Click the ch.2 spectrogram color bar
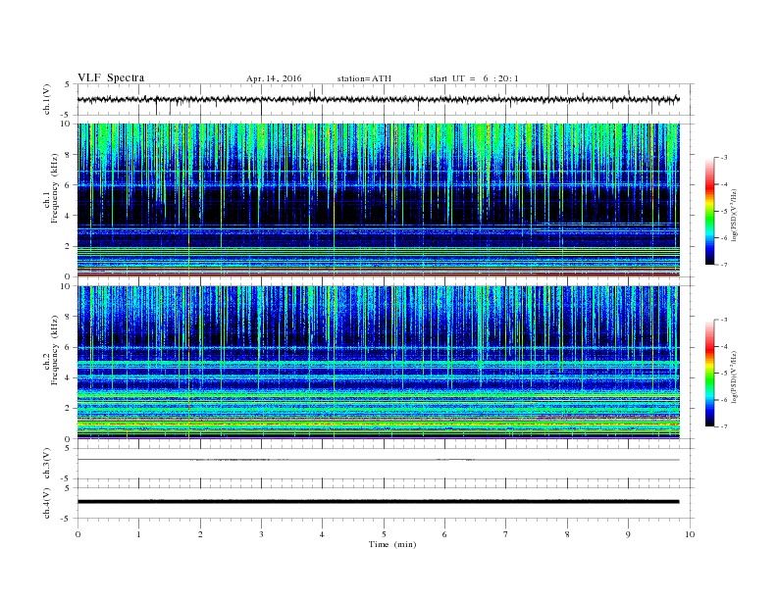This screenshot has height=600, width=777. [x=709, y=373]
